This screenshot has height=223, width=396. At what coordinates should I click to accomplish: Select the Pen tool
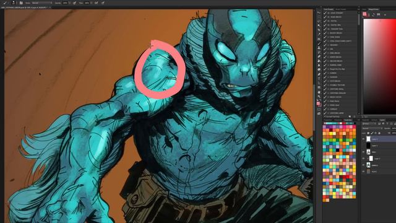point(319,74)
